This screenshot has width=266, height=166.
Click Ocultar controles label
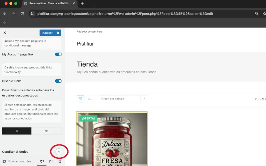[x=20, y=161]
